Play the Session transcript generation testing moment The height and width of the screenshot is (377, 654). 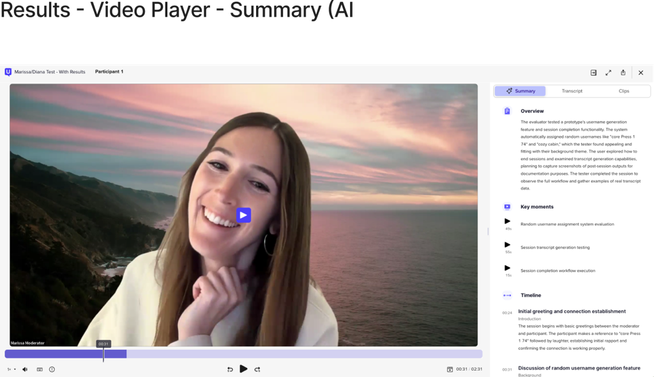pyautogui.click(x=508, y=245)
